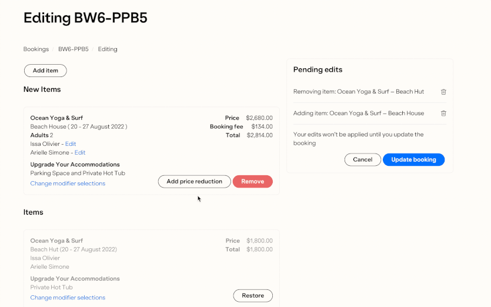Click the Adding item: Beach House entry text
Image resolution: width=491 pixels, height=307 pixels.
point(359,113)
